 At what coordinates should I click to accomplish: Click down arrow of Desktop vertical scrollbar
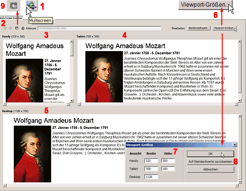240,182
